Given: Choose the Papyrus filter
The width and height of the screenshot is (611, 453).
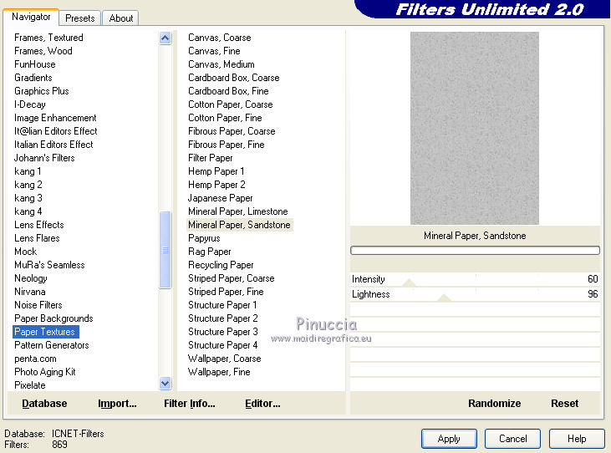Looking at the screenshot, I should tap(204, 238).
